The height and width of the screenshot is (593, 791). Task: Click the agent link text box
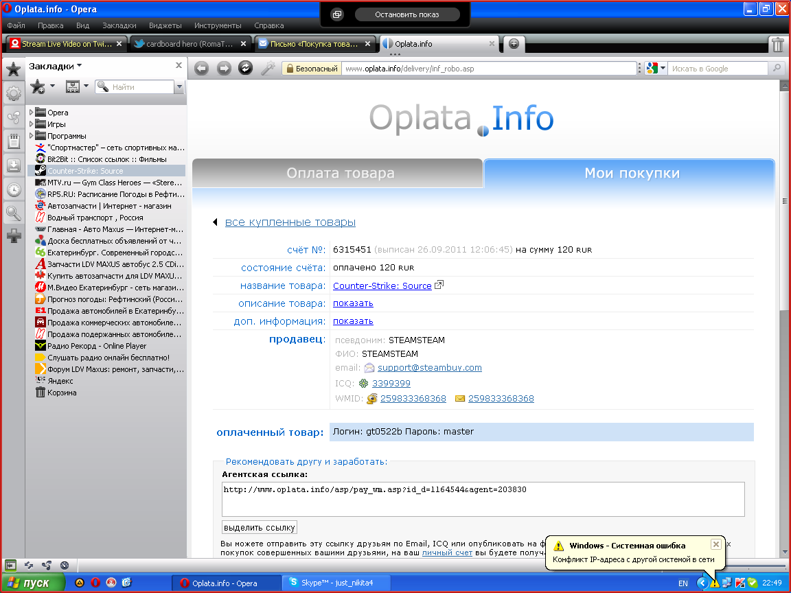coord(483,499)
